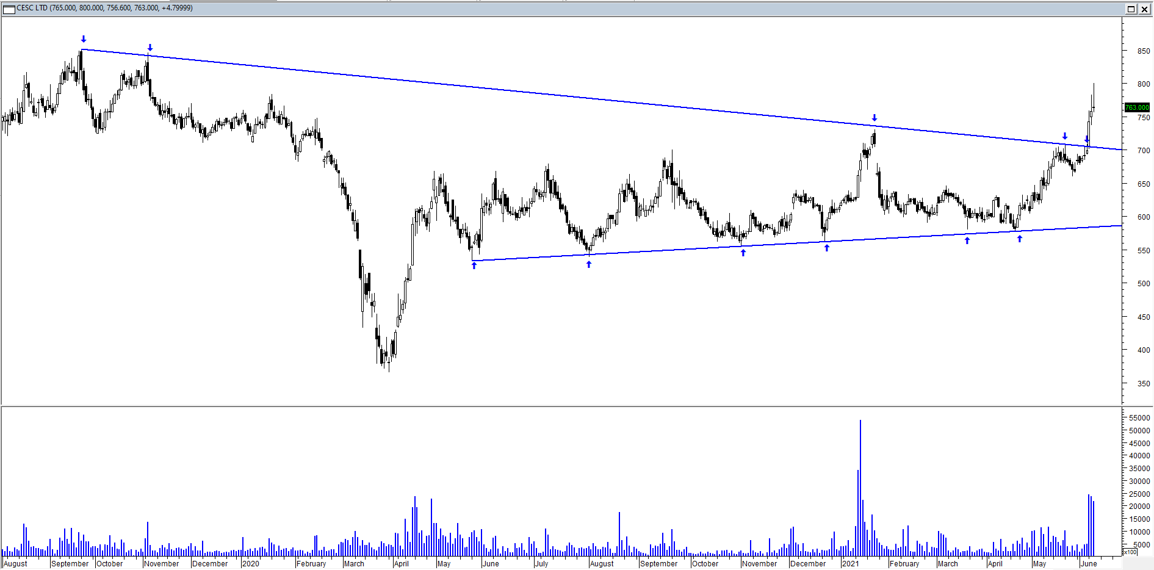Click the 763.000 current price label
Screen dimensions: 1154x570
[1137, 107]
